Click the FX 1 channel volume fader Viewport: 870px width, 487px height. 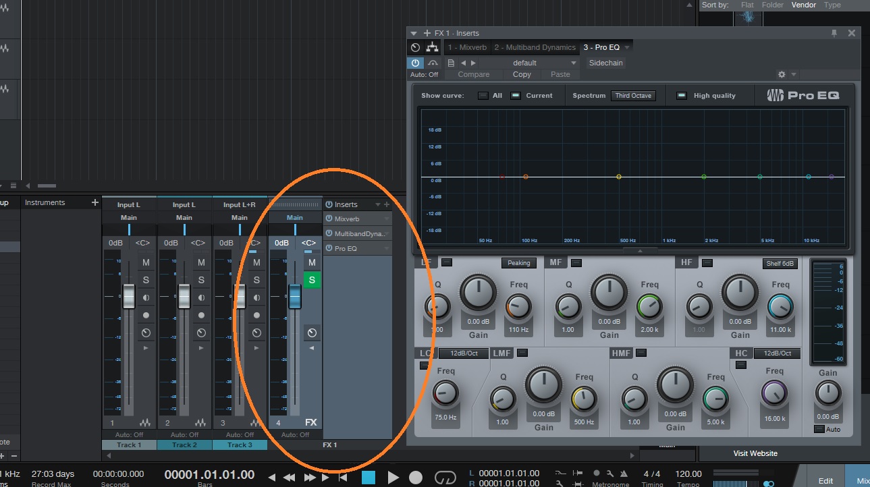(294, 296)
